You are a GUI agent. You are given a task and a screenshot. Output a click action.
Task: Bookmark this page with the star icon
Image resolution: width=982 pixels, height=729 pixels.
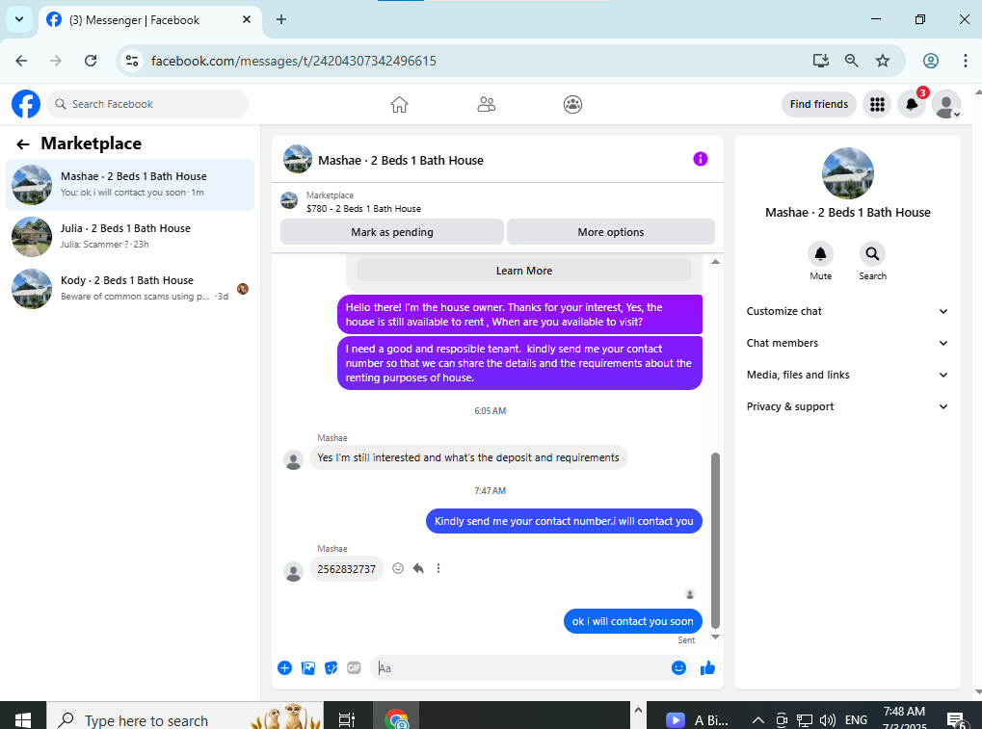[x=883, y=61]
